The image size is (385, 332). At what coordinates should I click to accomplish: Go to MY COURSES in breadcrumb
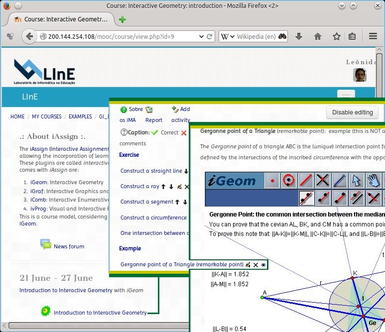46,116
